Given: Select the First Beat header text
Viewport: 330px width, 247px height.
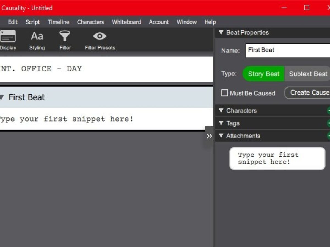Looking at the screenshot, I should [x=27, y=97].
